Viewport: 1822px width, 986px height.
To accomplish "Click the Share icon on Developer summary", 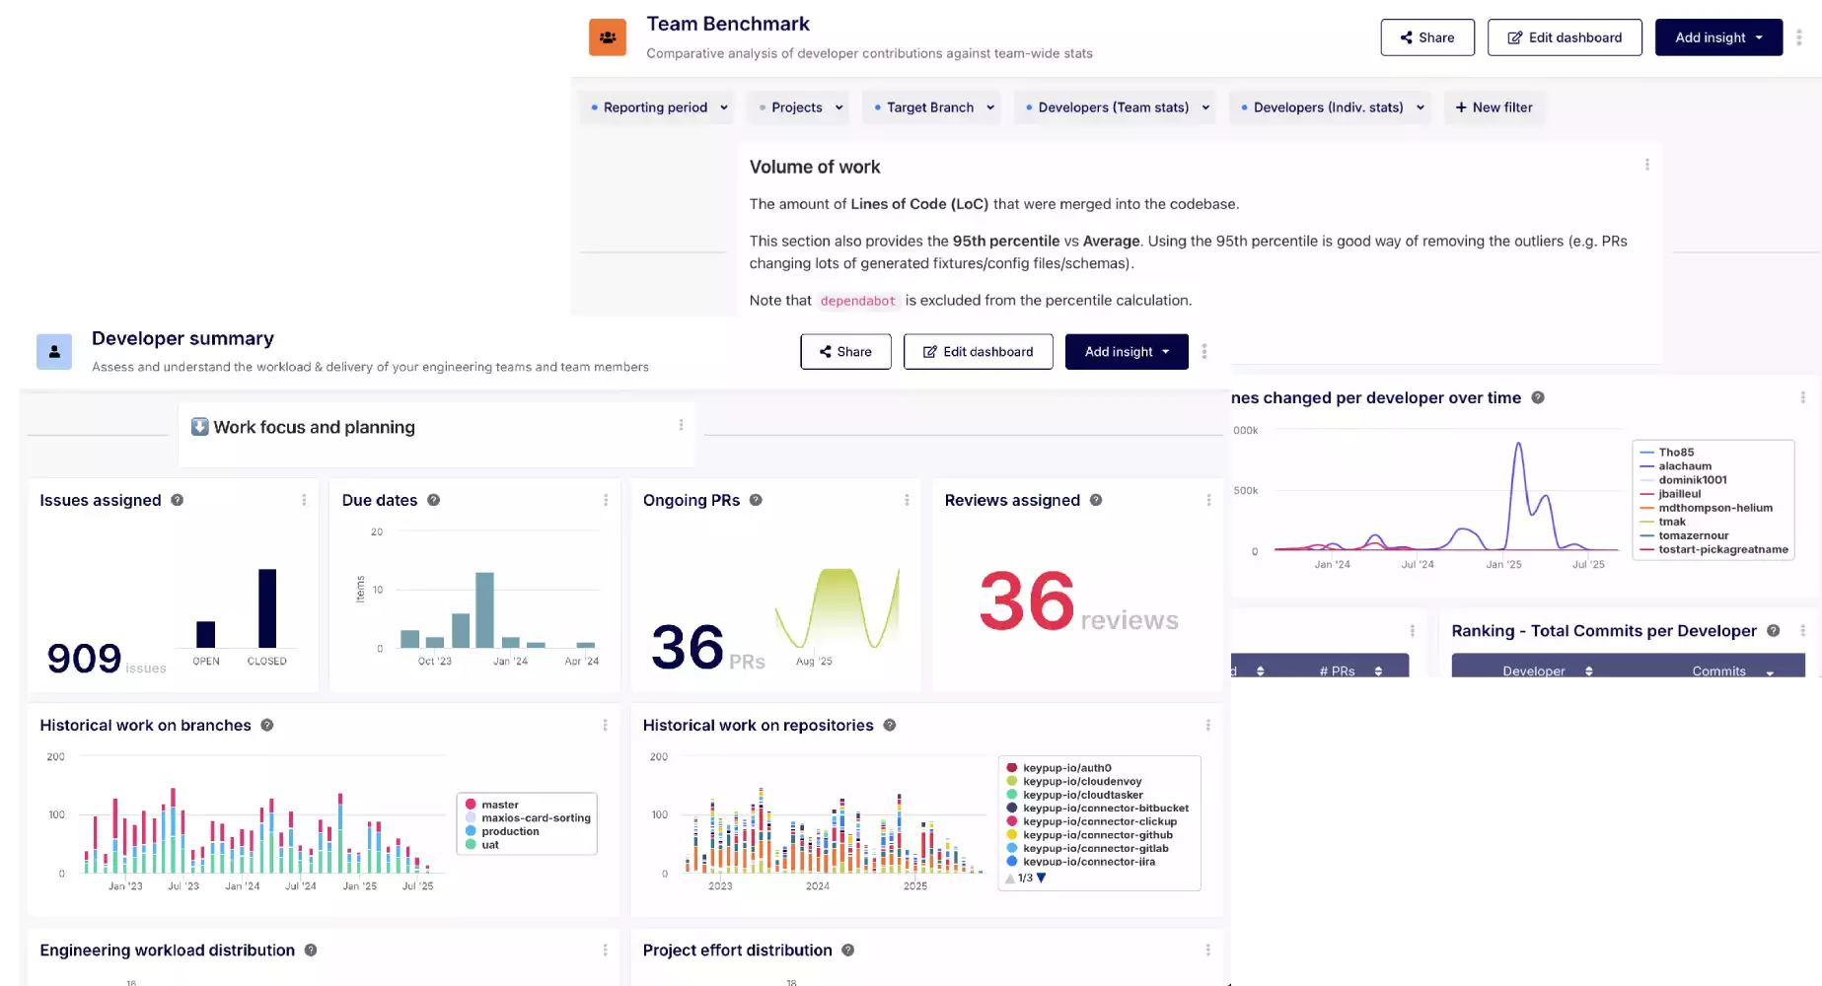I will (x=825, y=351).
